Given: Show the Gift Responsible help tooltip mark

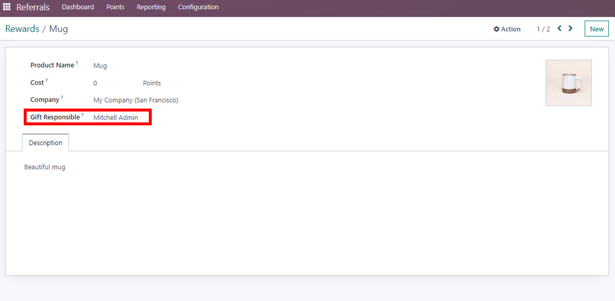Looking at the screenshot, I should coord(83,114).
